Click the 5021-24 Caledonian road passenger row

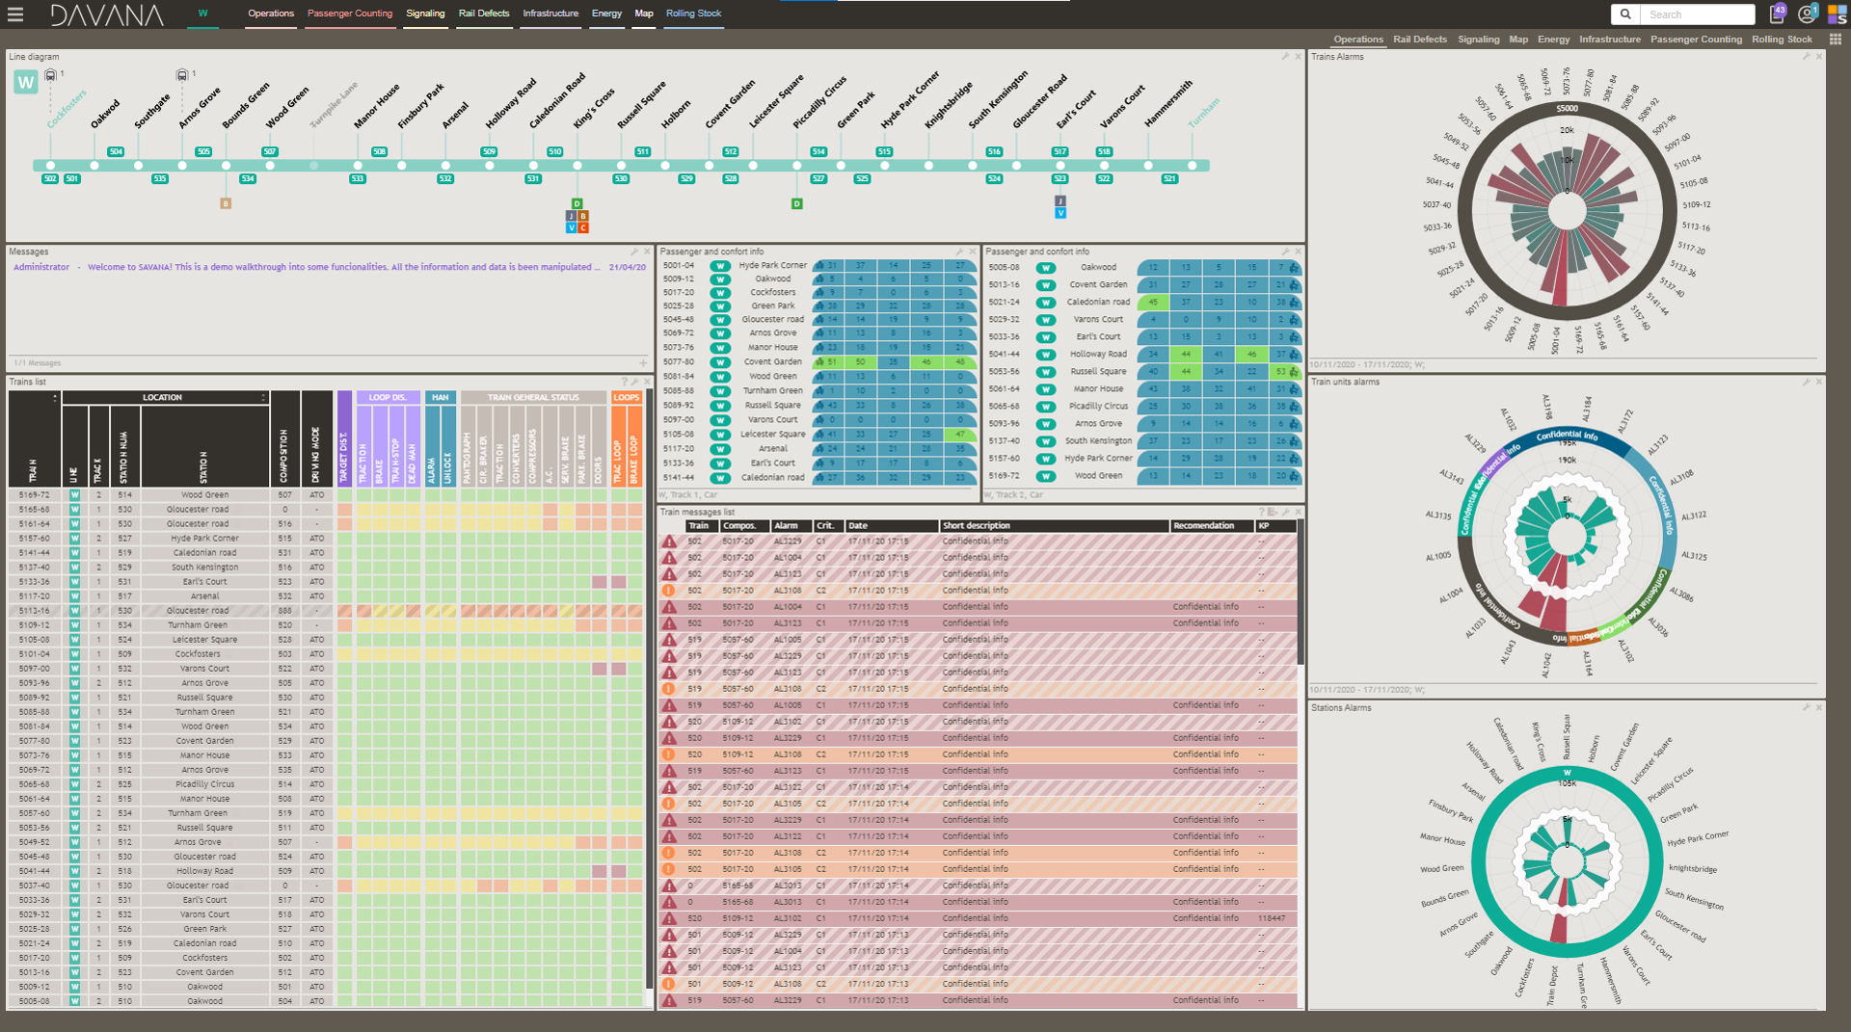(x=1143, y=303)
